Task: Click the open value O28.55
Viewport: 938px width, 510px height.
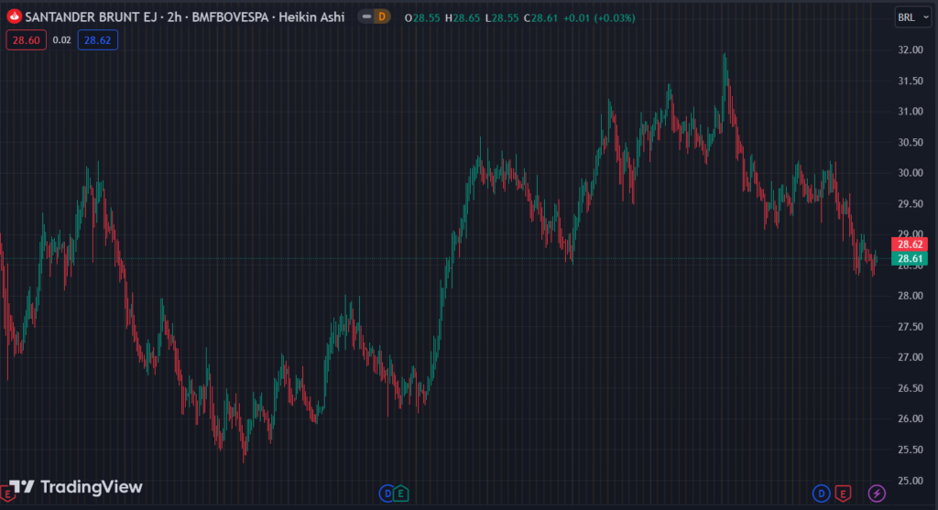Action: tap(422, 18)
